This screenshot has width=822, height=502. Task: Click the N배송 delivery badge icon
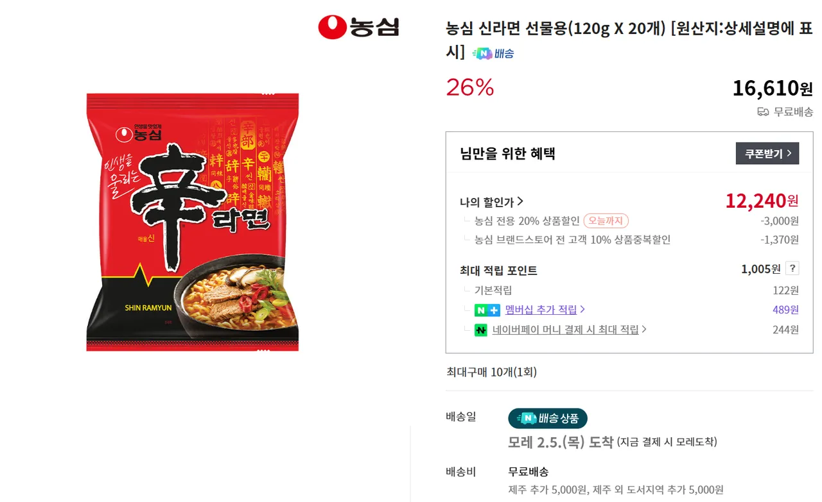pos(493,53)
